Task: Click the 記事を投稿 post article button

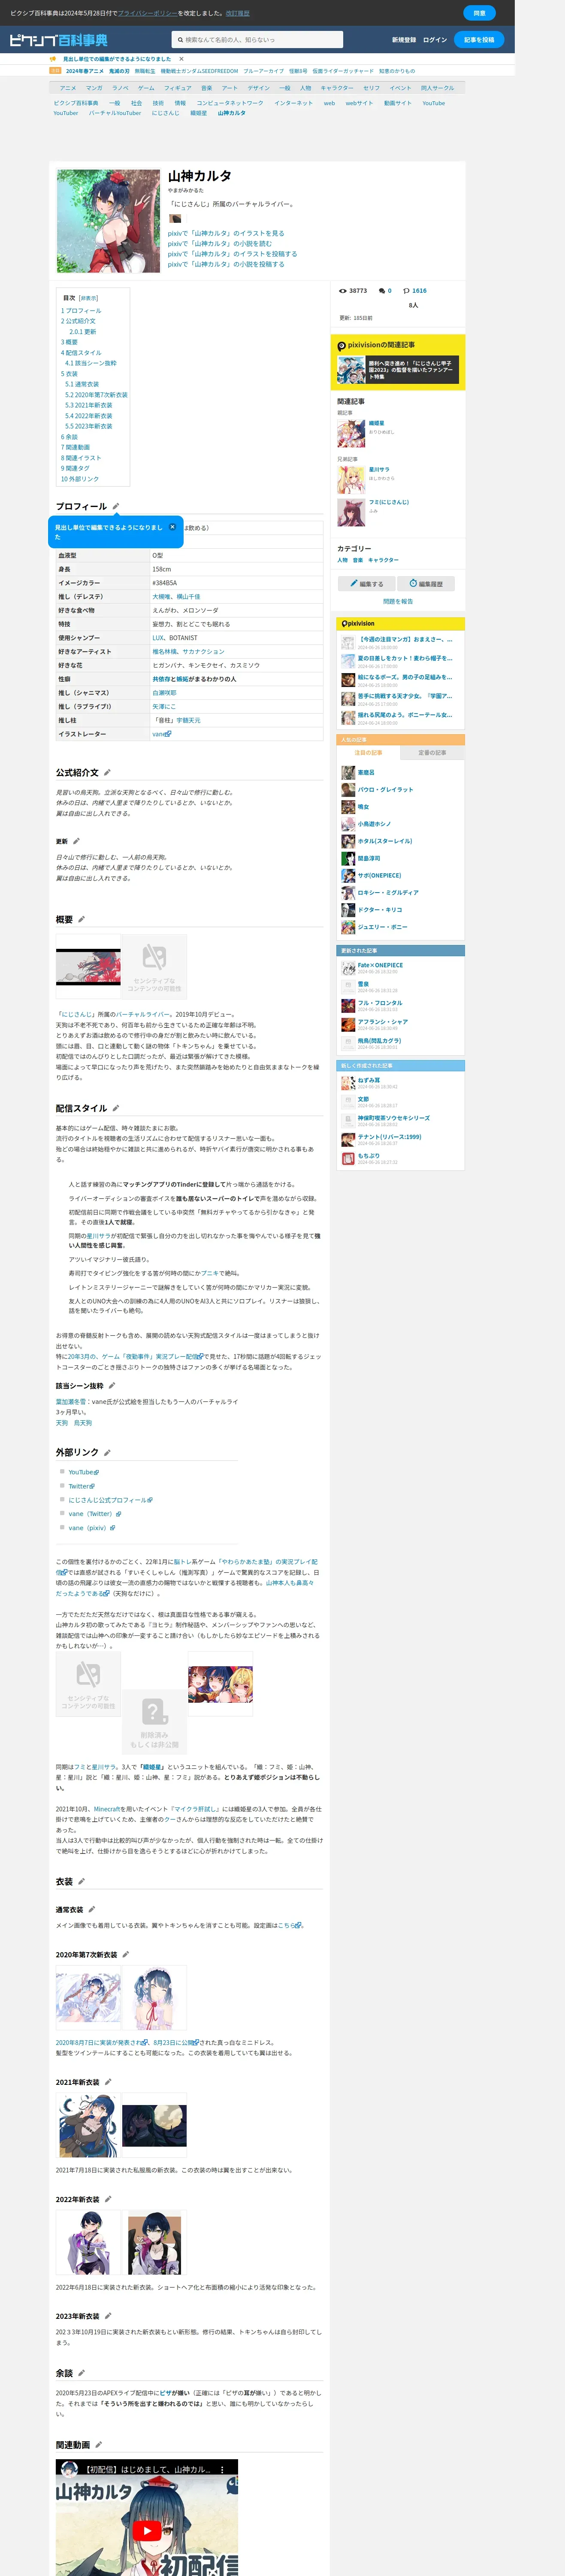Action: (x=479, y=40)
